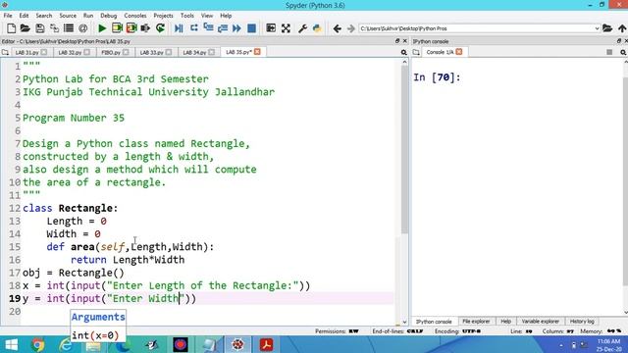Switch to the File explorer pane tab
Image resolution: width=628 pixels, height=353 pixels.
pyautogui.click(x=476, y=322)
